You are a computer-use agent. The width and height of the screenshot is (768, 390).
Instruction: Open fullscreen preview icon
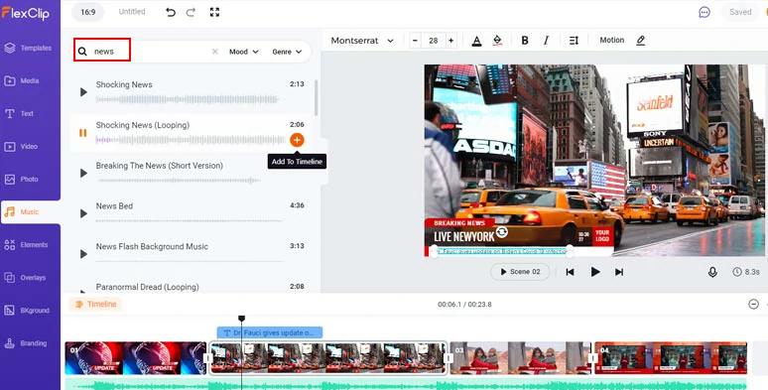[x=214, y=12]
